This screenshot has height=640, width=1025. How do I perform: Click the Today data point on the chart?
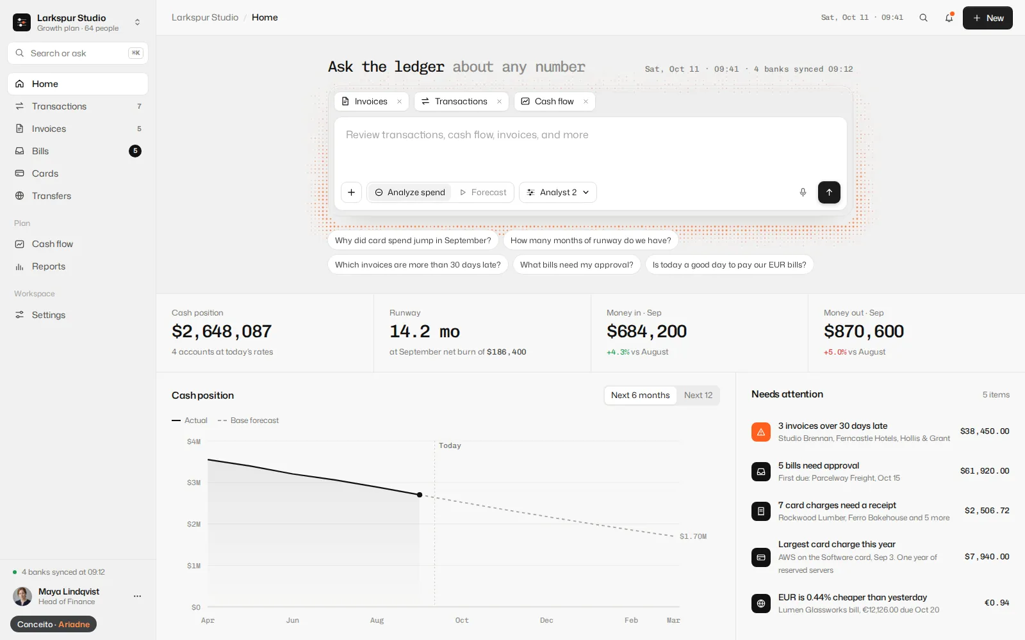[x=420, y=495]
